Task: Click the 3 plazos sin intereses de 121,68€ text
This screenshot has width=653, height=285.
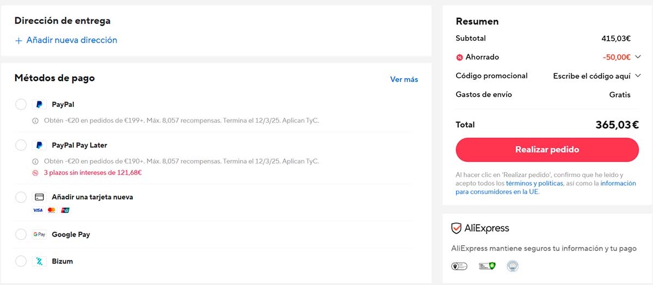Action: [x=93, y=173]
